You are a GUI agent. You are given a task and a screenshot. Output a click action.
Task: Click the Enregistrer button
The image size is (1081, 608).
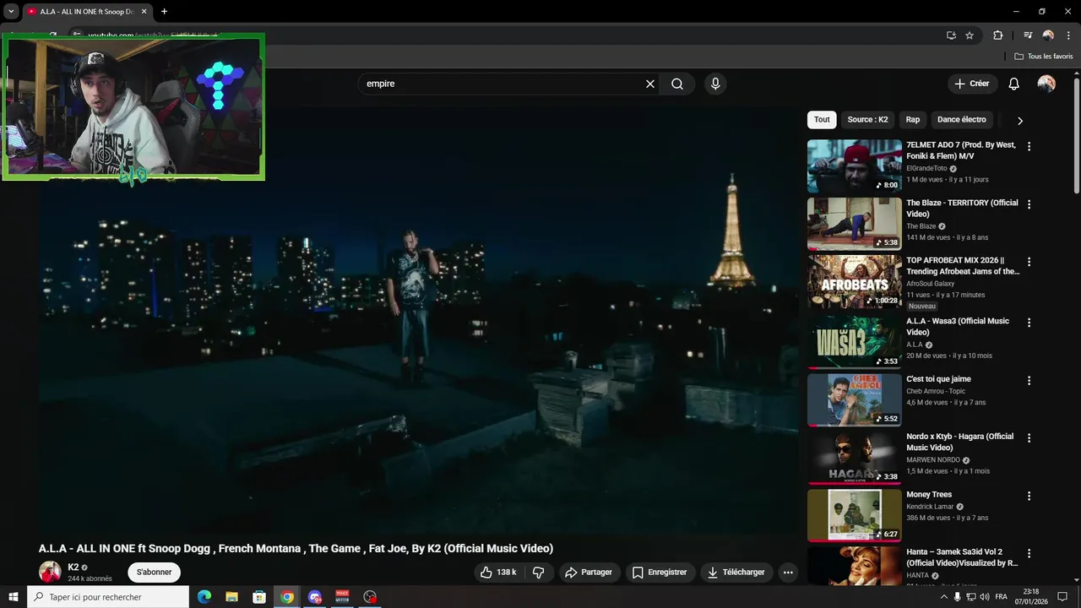click(660, 572)
